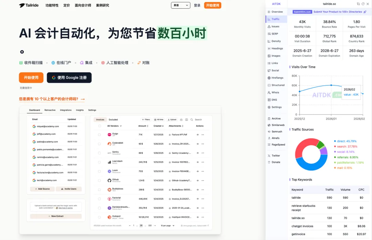372x240 pixels.
Task: Sort by the Created column
Action: [158, 126]
